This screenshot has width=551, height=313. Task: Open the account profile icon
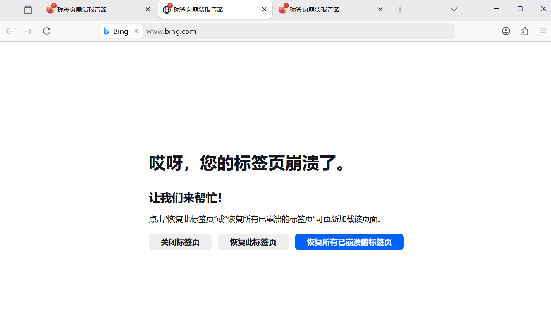click(x=506, y=31)
